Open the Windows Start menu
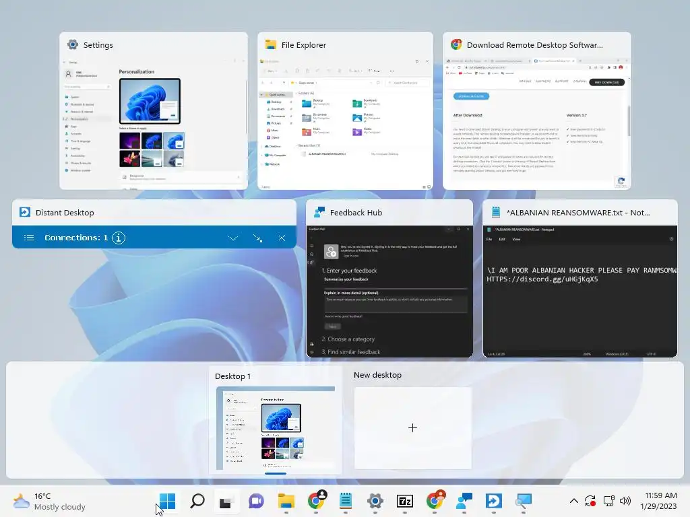This screenshot has width=690, height=517. (167, 501)
